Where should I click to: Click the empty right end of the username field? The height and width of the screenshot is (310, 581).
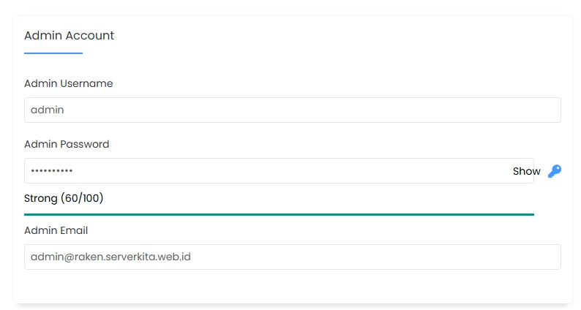512,110
